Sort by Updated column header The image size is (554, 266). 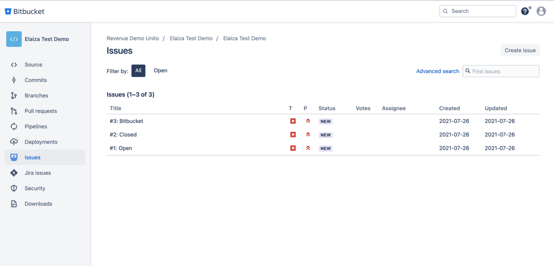496,108
